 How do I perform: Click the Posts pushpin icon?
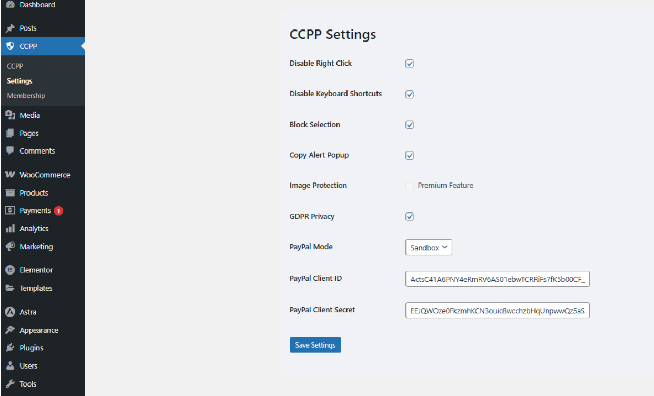click(10, 28)
